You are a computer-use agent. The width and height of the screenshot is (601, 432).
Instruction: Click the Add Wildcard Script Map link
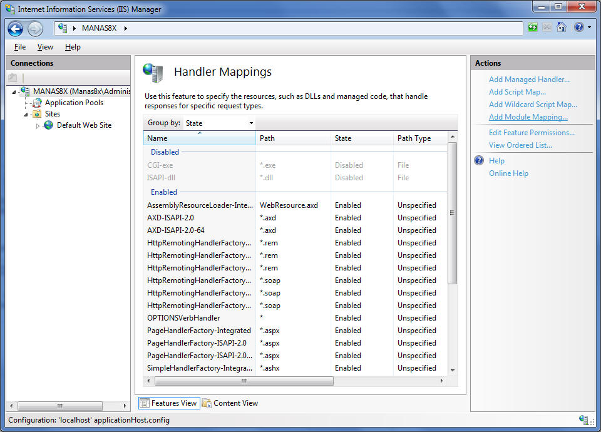pos(533,105)
